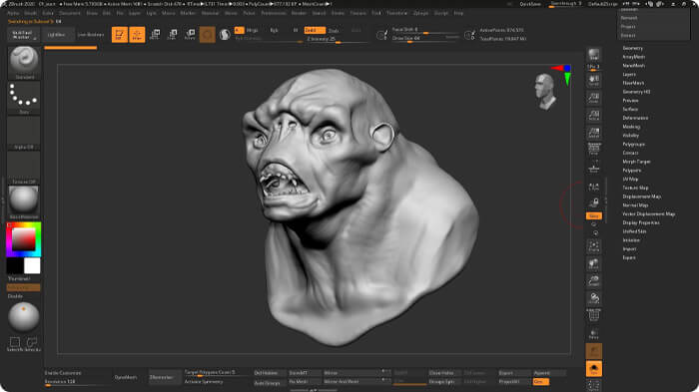Toggle the Mrgb channel button
Image resolution: width=699 pixels, height=392 pixels.
(253, 30)
